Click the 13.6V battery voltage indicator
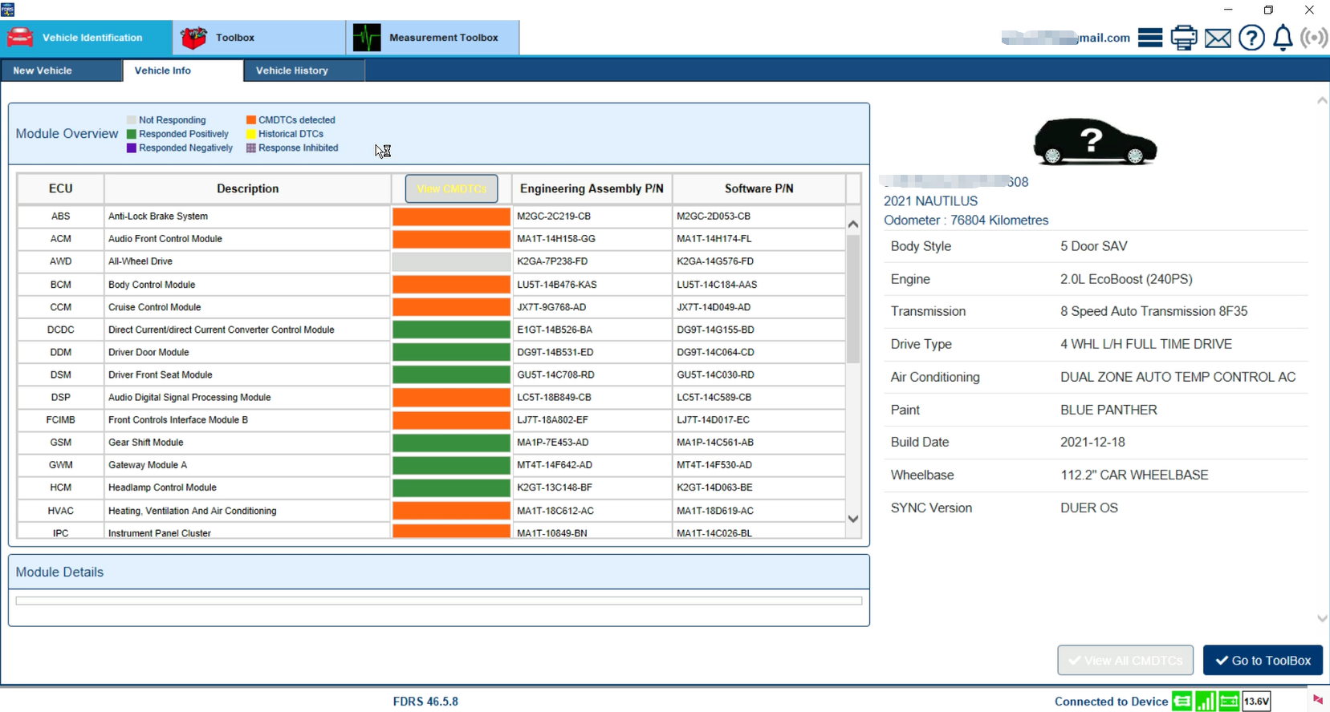This screenshot has width=1330, height=712. [x=1256, y=702]
